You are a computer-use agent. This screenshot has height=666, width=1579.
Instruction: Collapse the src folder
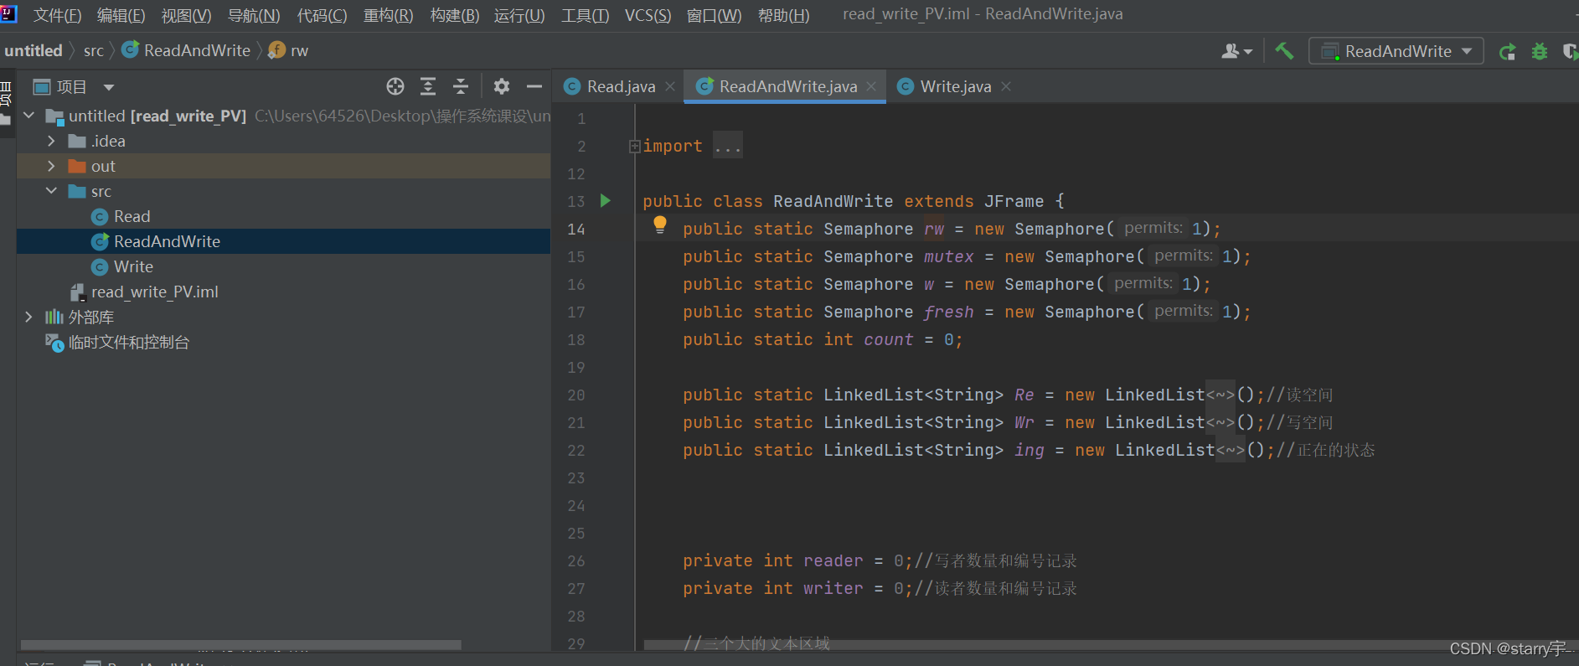coord(51,191)
